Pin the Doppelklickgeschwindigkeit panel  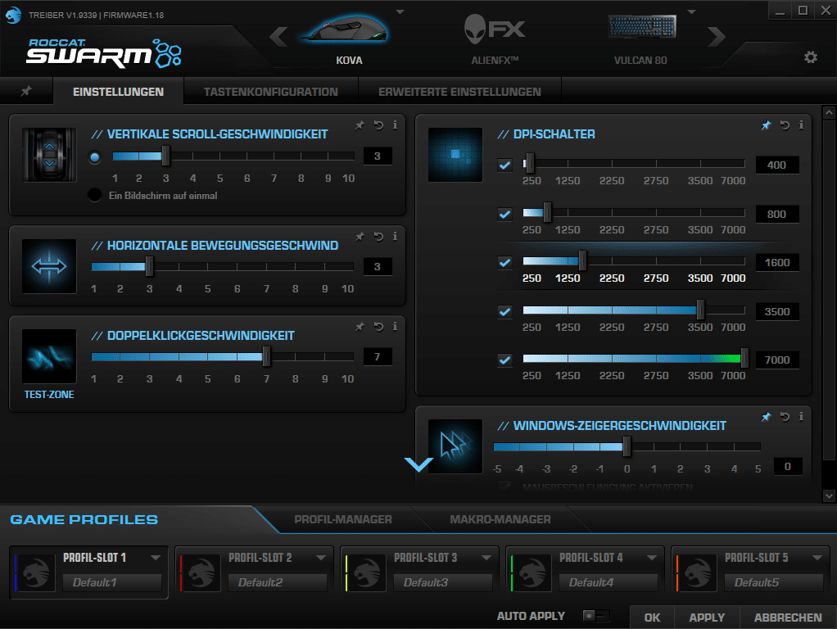(360, 327)
